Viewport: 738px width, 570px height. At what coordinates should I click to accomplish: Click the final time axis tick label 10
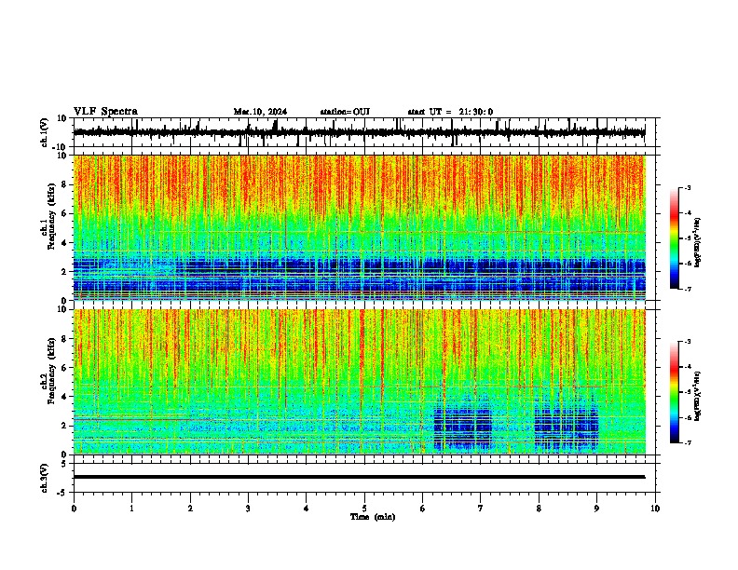coord(655,509)
